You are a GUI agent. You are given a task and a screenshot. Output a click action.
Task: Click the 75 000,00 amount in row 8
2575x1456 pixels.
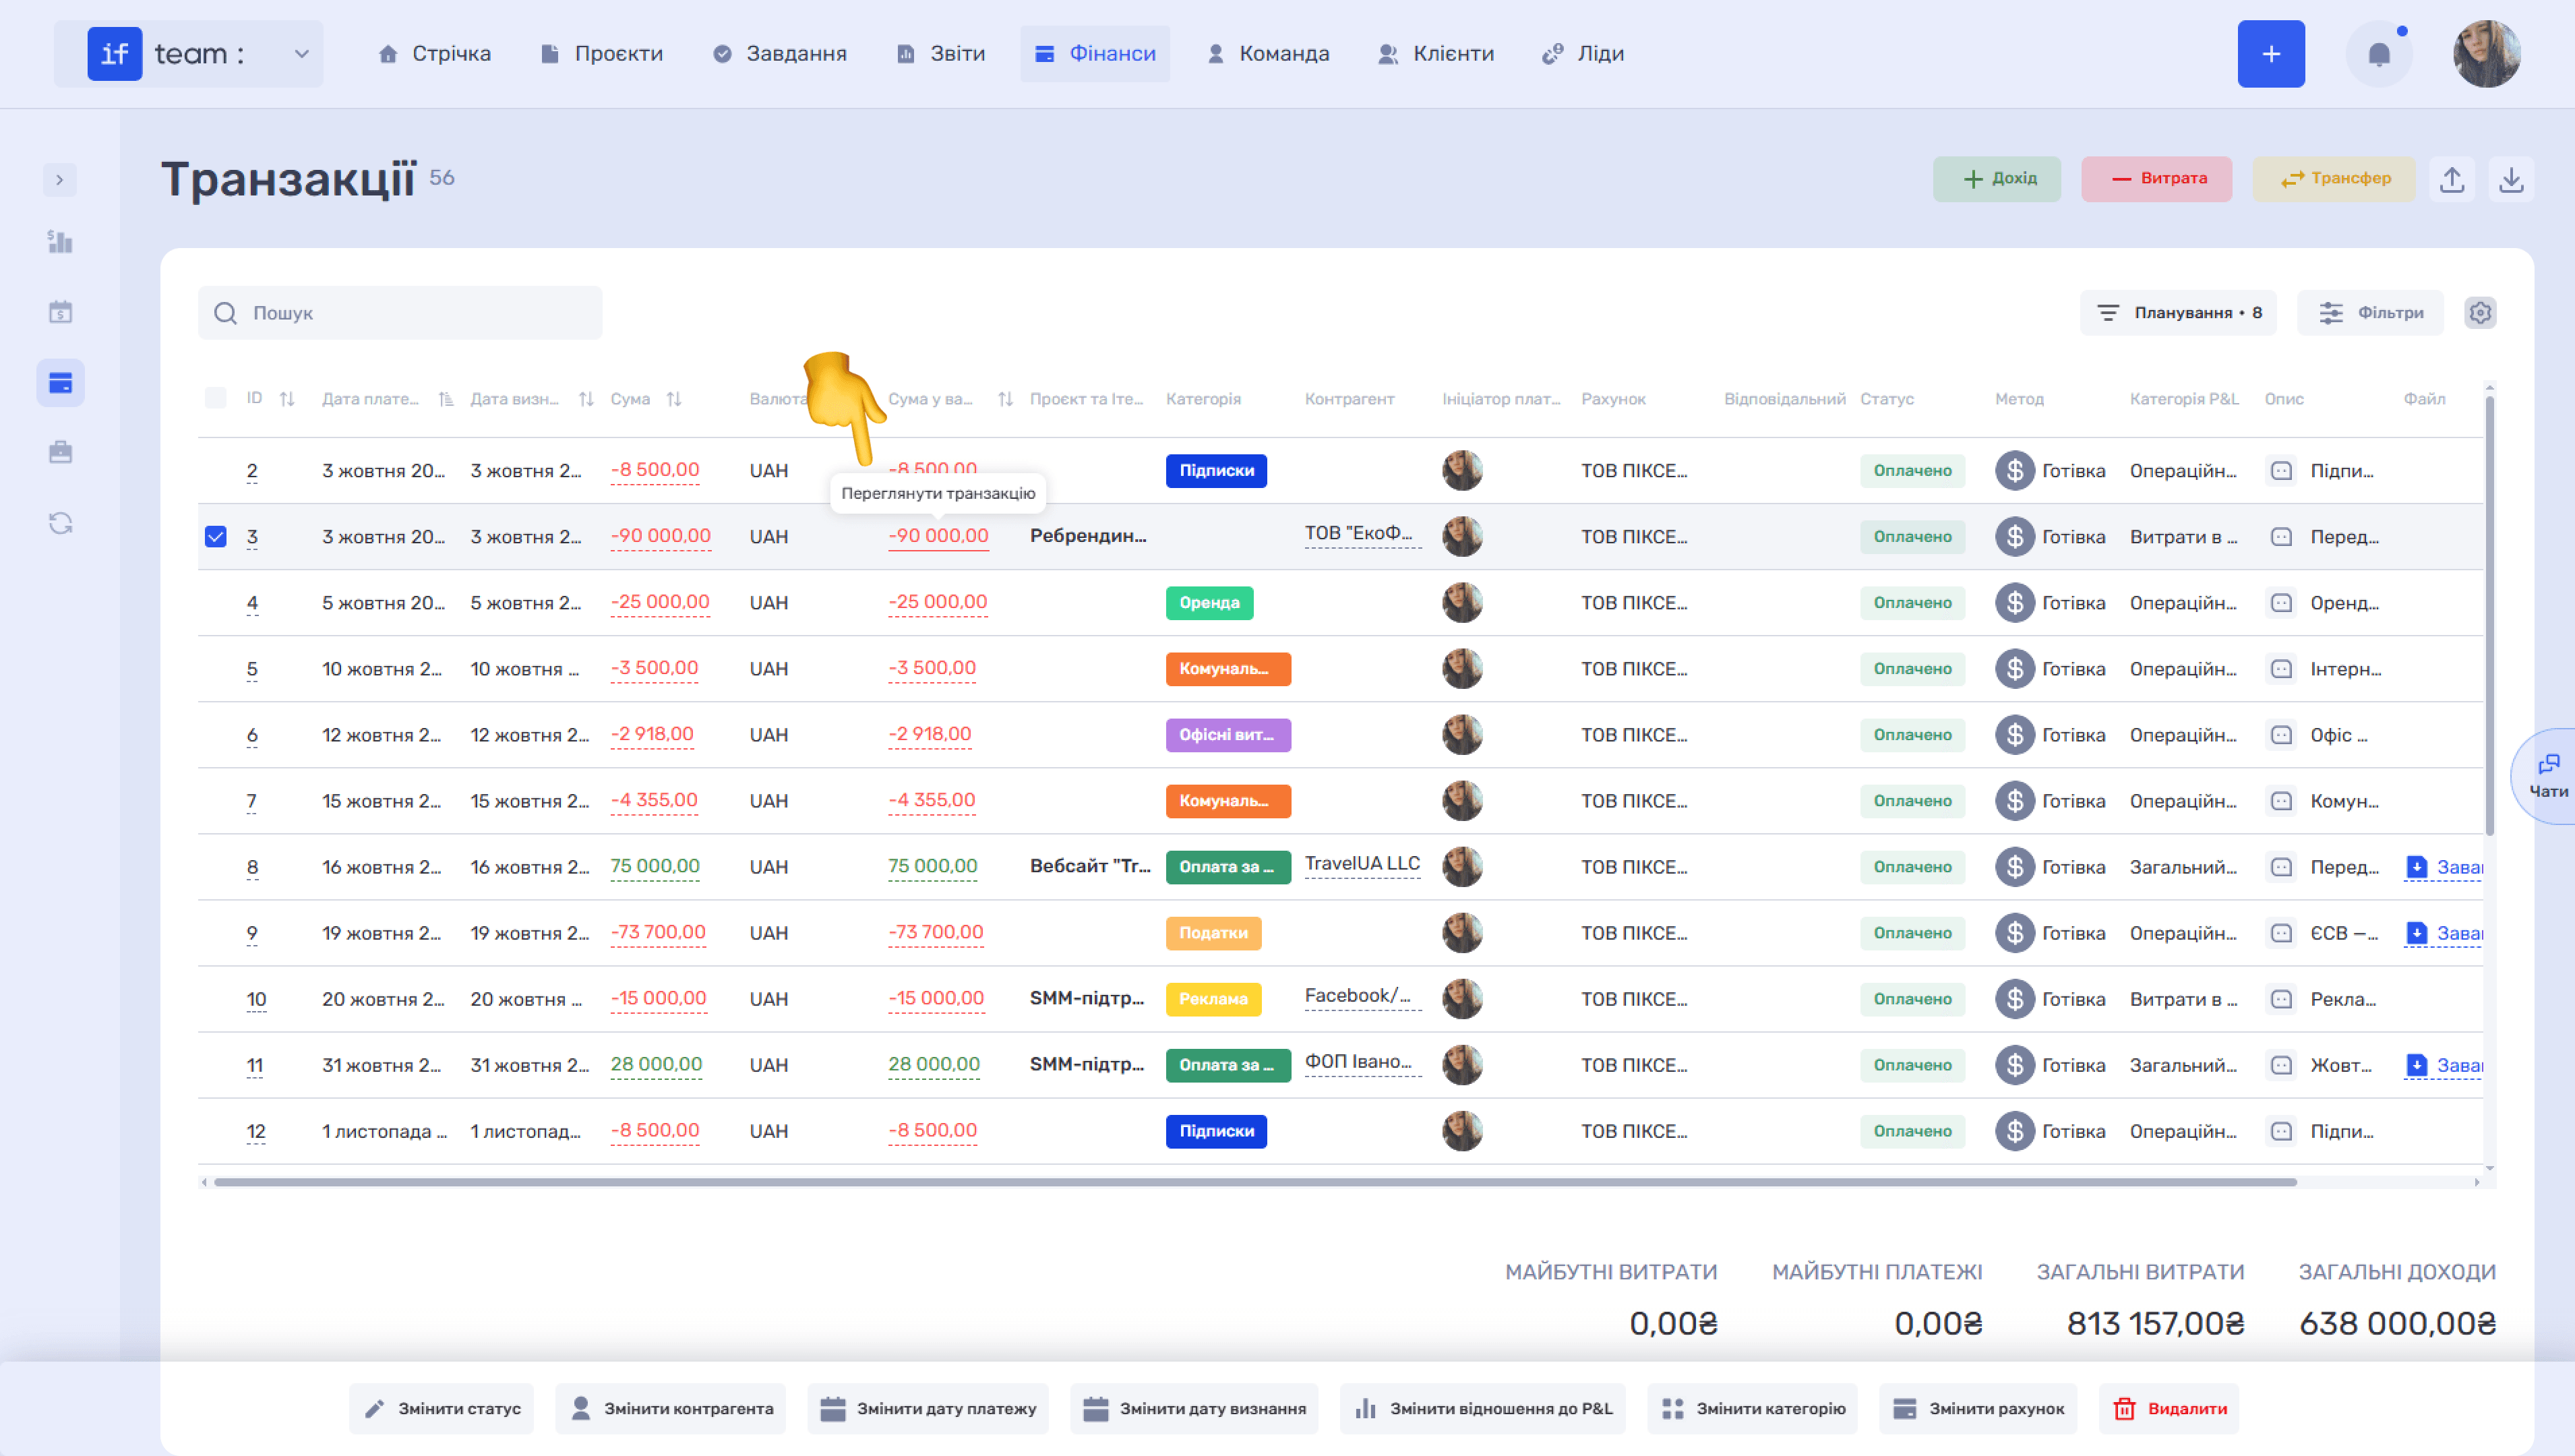(655, 867)
